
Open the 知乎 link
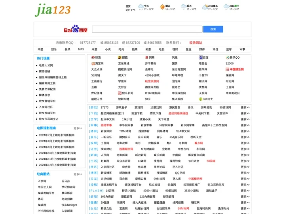coord(148,99)
